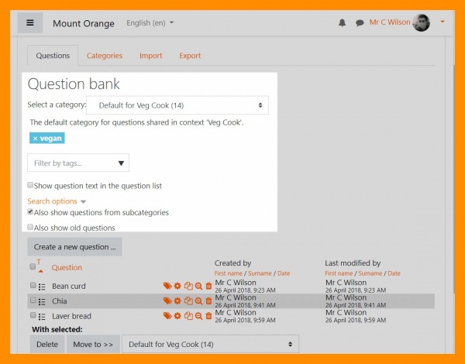Uncheck Also show questions from subcategories

(x=30, y=212)
